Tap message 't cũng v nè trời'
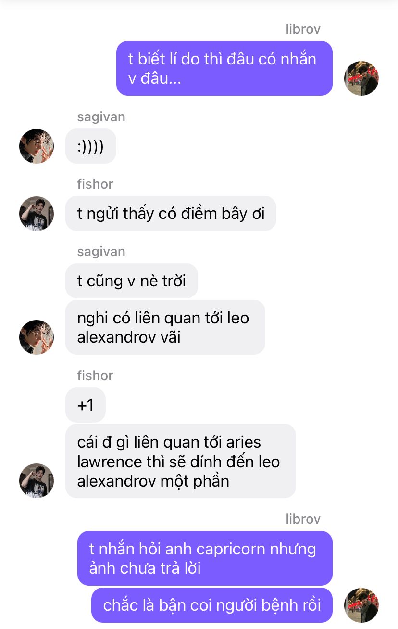The width and height of the screenshot is (398, 629). [132, 281]
